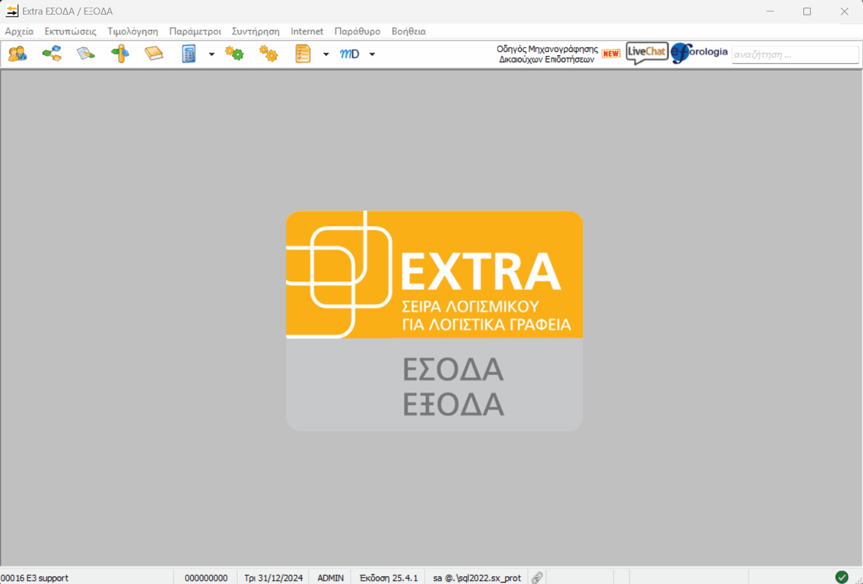The height and width of the screenshot is (584, 863).
Task: Open the calculator tool
Action: pos(189,54)
